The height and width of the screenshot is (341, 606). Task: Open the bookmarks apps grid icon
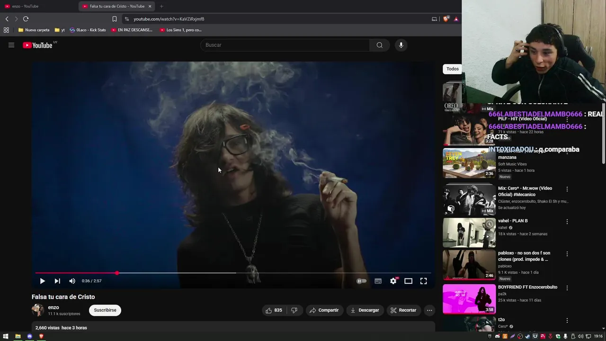pyautogui.click(x=6, y=30)
